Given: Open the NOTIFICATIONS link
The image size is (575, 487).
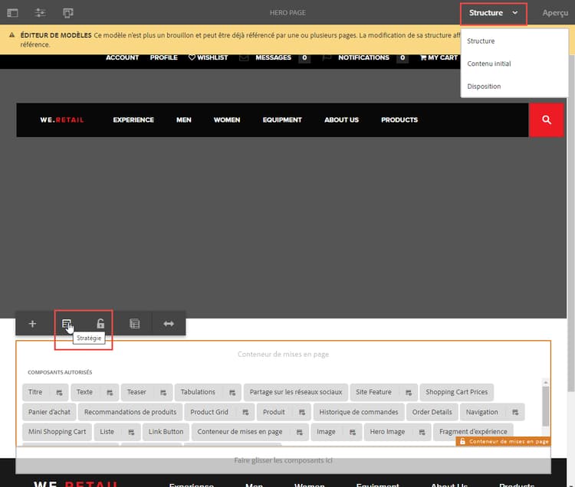Looking at the screenshot, I should pos(363,57).
